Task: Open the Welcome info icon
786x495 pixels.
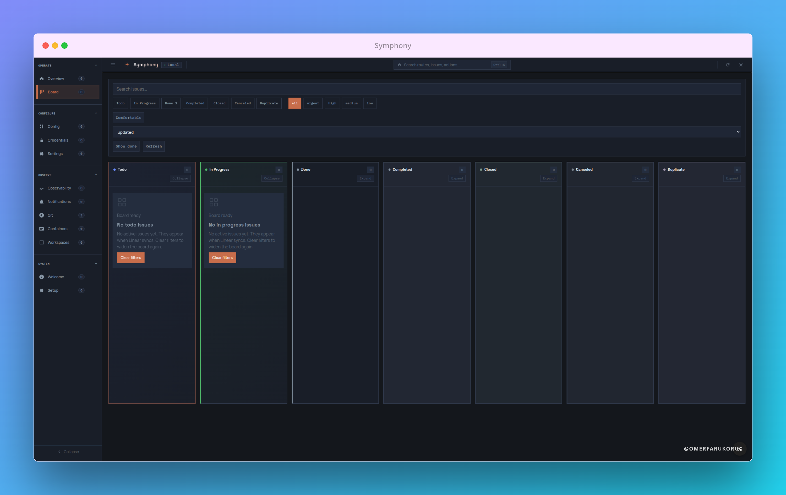Action: [x=41, y=277]
